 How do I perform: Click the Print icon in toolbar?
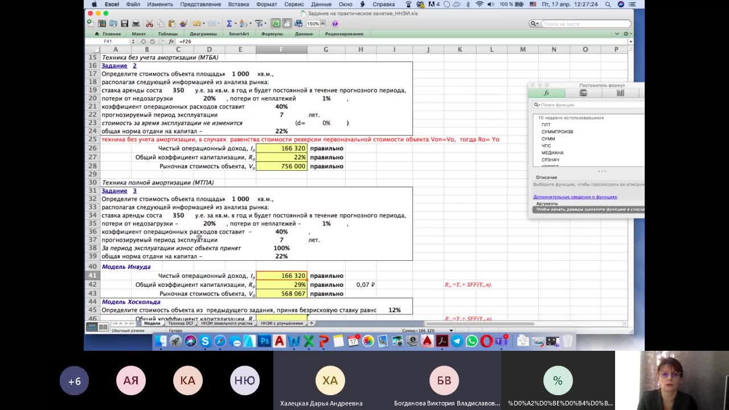[136, 23]
